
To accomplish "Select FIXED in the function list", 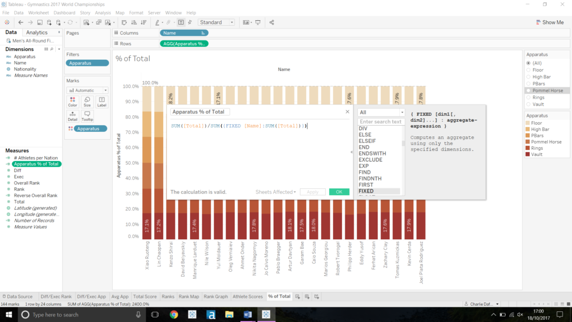I will tap(379, 191).
